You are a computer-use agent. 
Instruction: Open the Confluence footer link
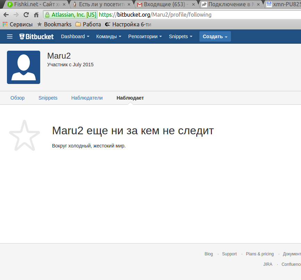coord(291,264)
